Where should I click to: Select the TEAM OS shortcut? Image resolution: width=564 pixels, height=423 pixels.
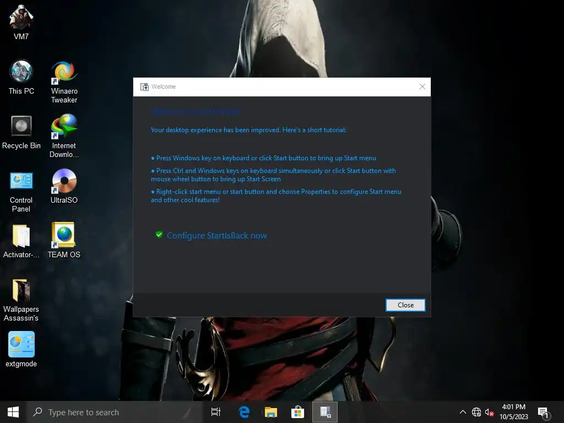coord(64,240)
